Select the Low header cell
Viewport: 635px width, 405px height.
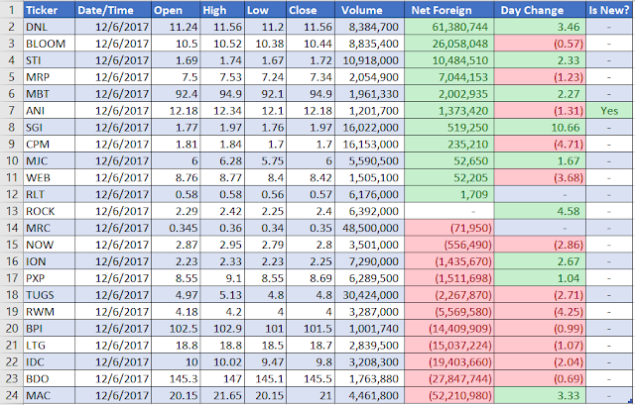point(265,10)
